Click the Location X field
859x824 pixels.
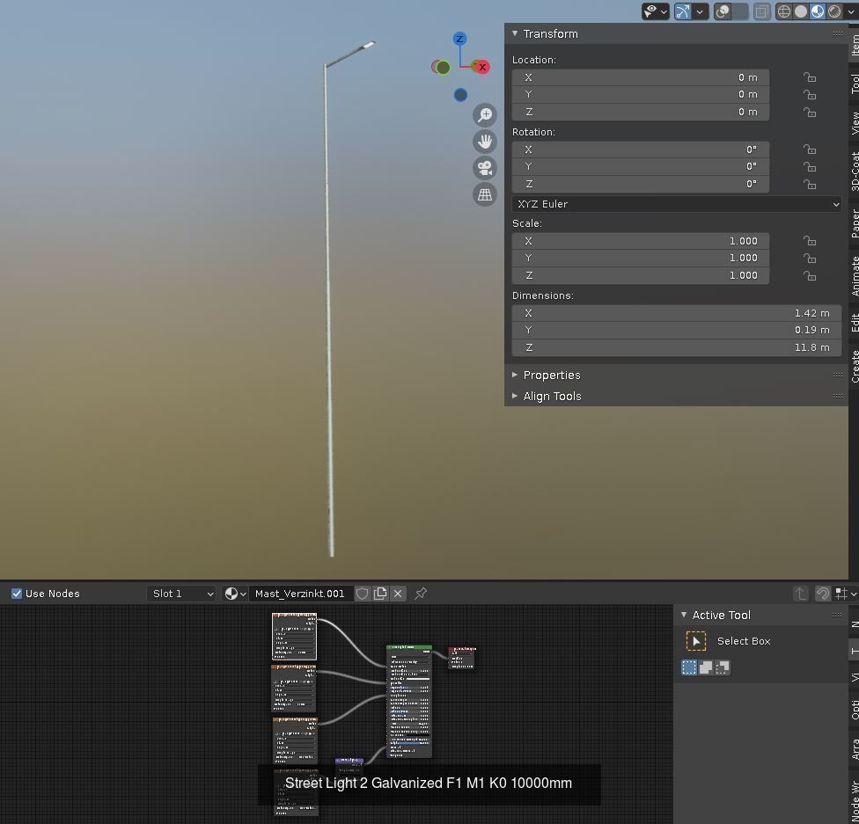(x=641, y=77)
